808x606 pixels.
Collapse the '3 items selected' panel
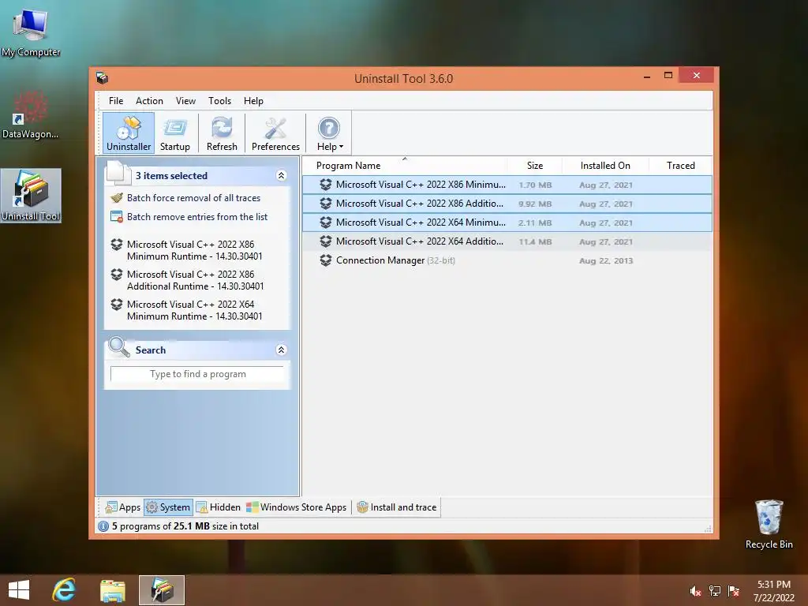282,176
